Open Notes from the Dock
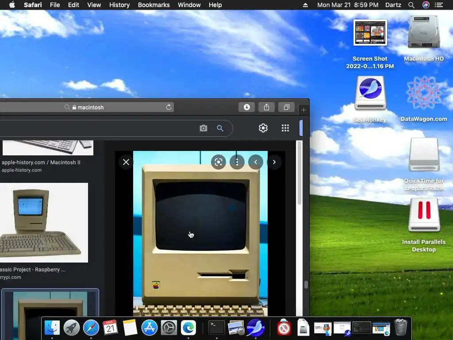Screen dimensions: 453x340 click(130, 328)
